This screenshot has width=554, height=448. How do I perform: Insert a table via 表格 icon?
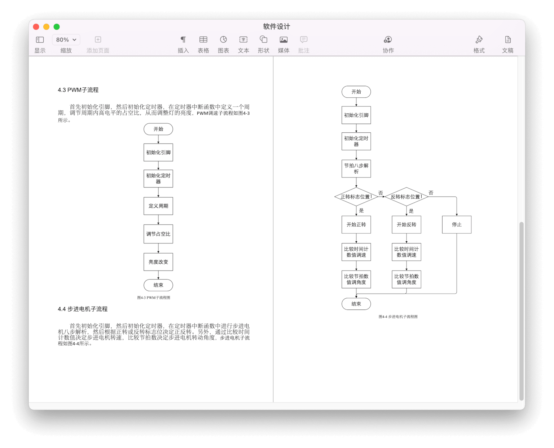click(x=203, y=40)
